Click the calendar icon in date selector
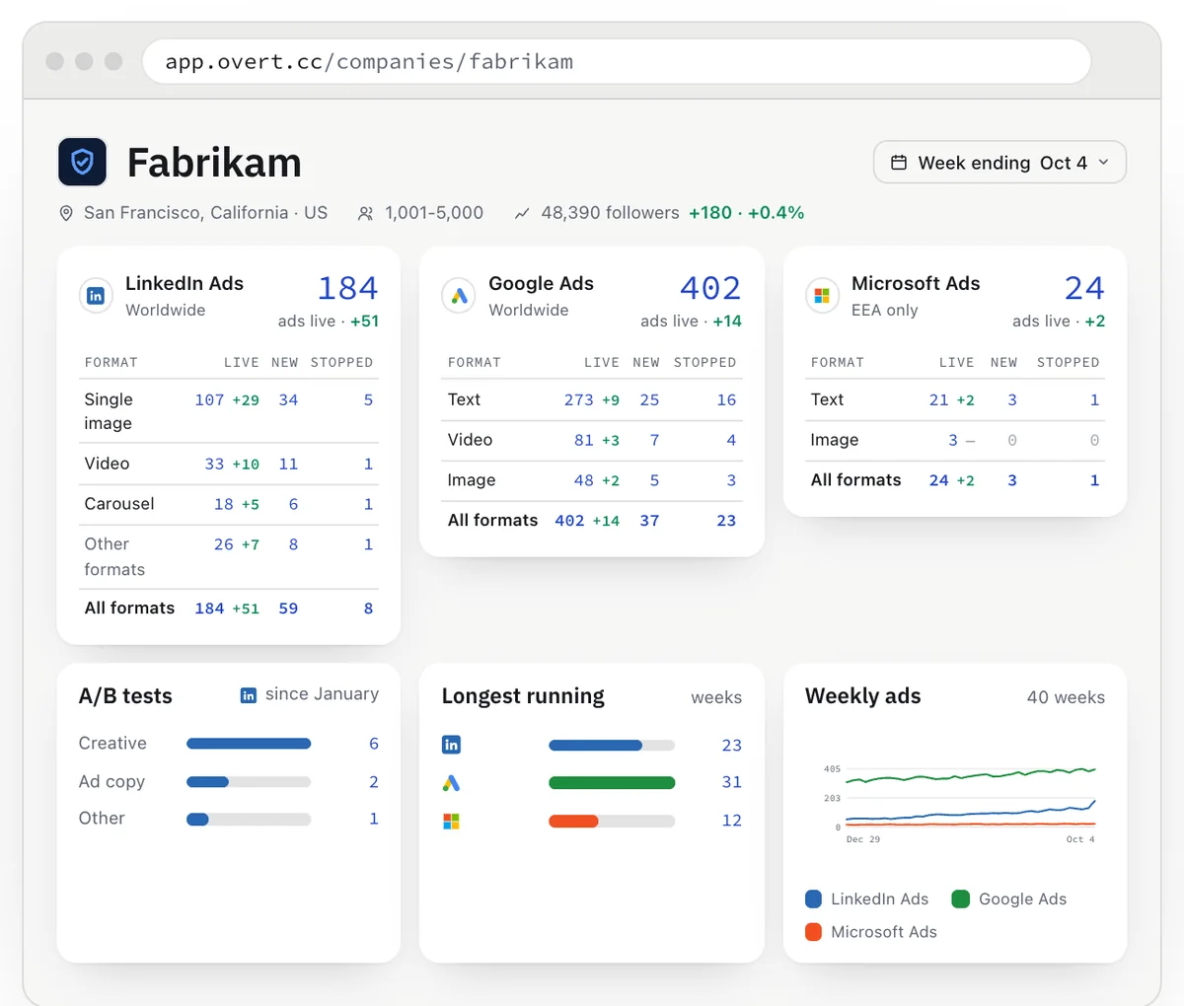Screen dimensions: 1184x1006 [899, 163]
